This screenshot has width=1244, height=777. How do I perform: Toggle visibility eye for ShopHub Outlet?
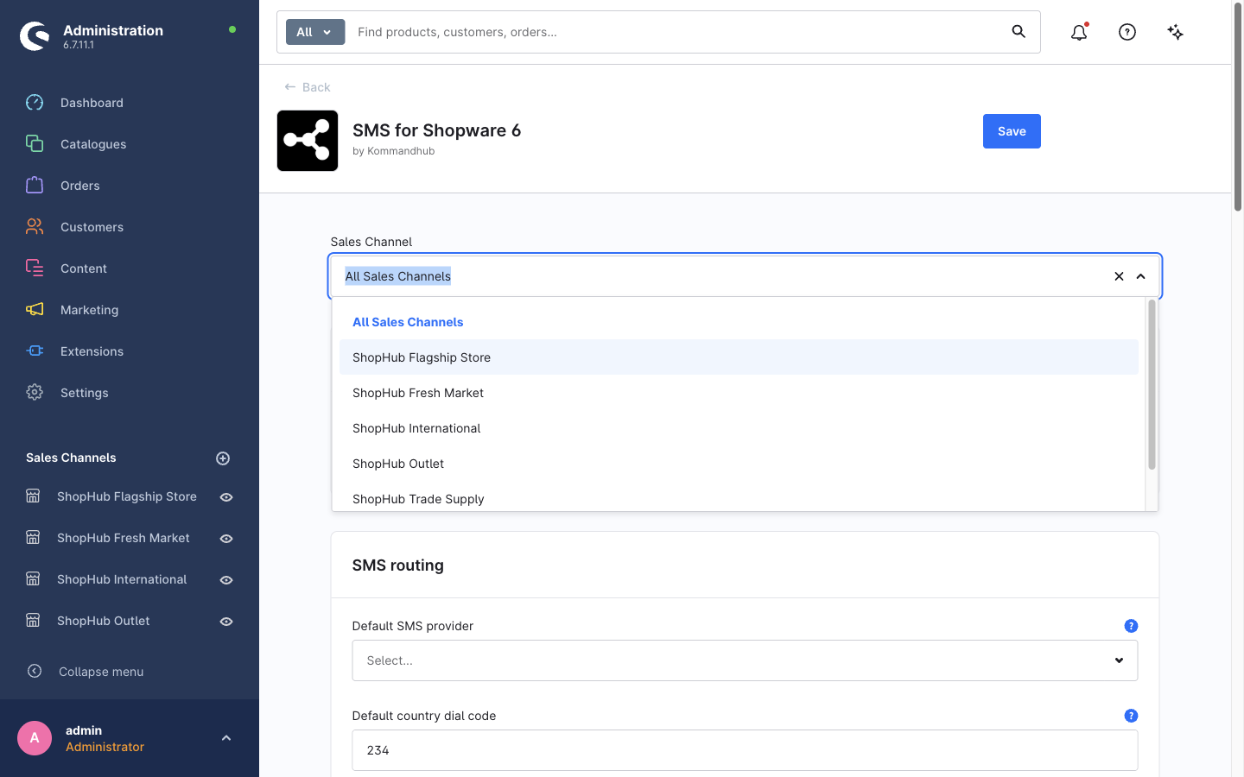226,622
